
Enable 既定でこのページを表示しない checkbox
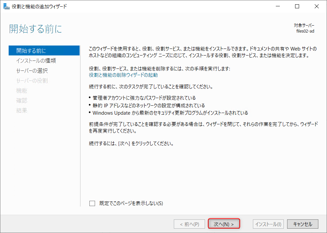92,203
